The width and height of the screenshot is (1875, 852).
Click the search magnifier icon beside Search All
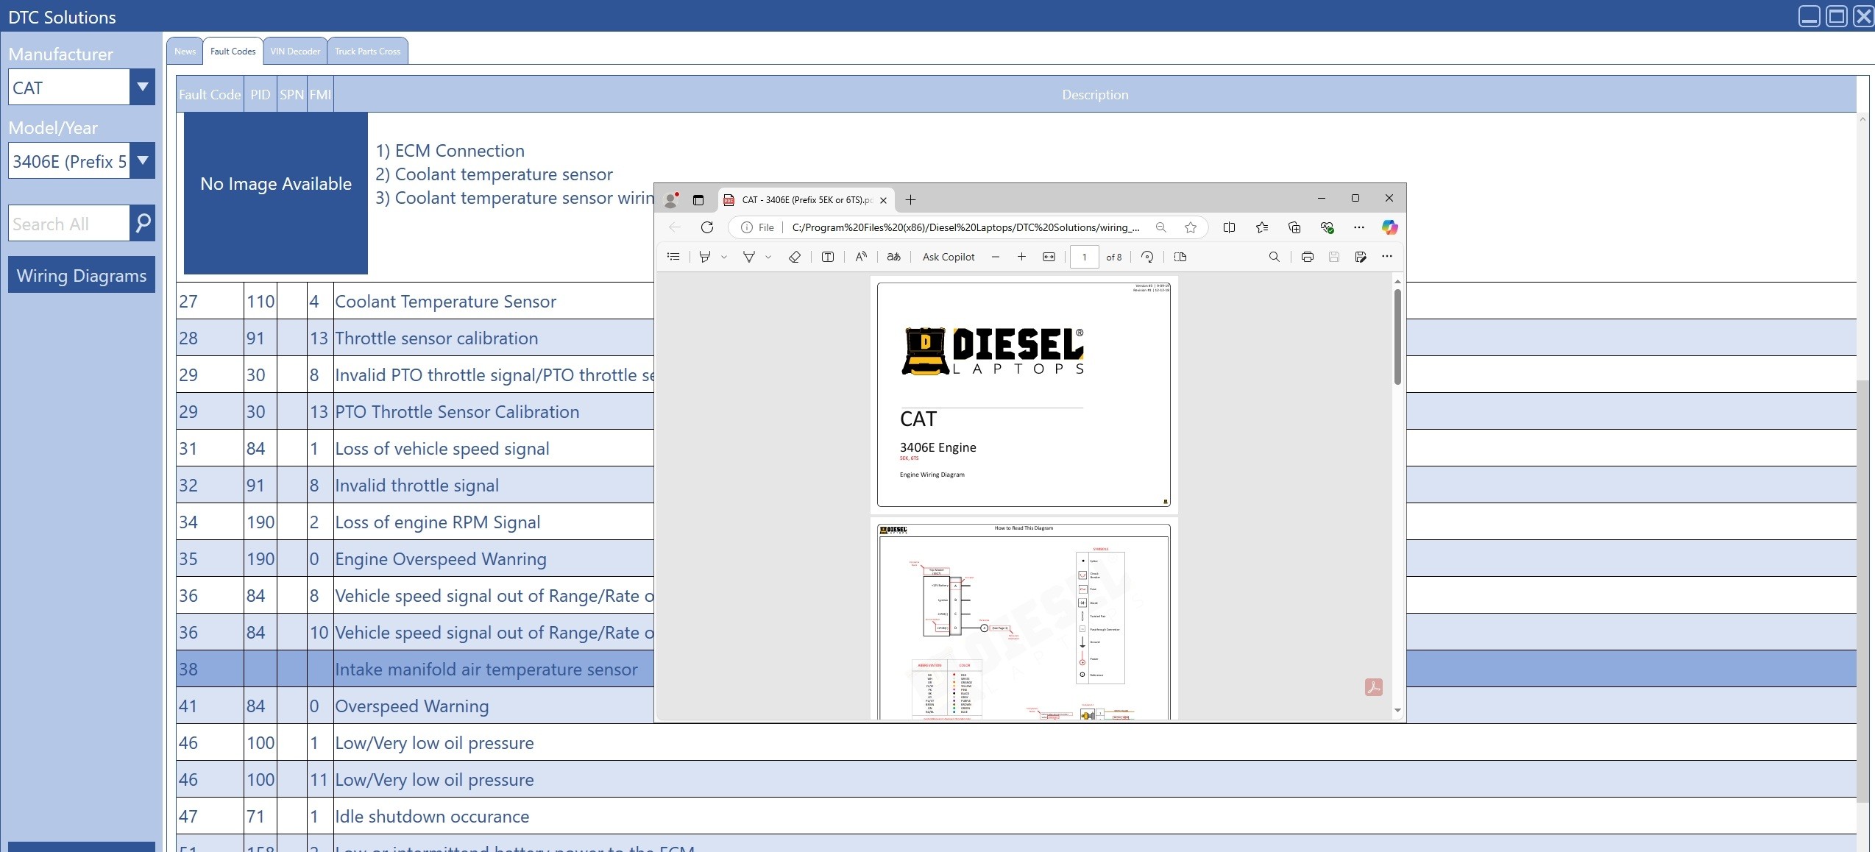(143, 223)
